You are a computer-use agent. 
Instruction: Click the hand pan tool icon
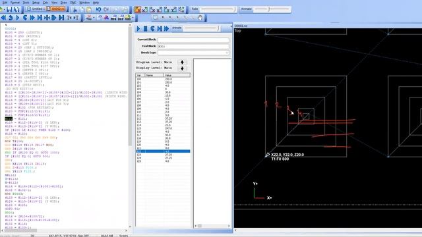(x=200, y=18)
